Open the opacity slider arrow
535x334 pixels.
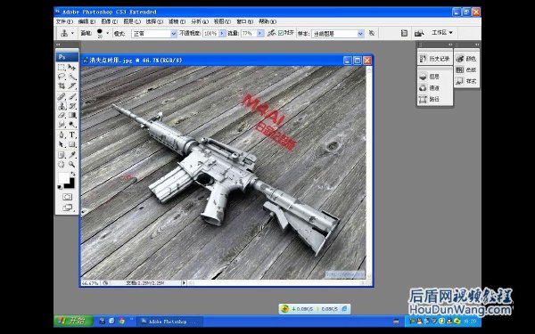[222, 34]
